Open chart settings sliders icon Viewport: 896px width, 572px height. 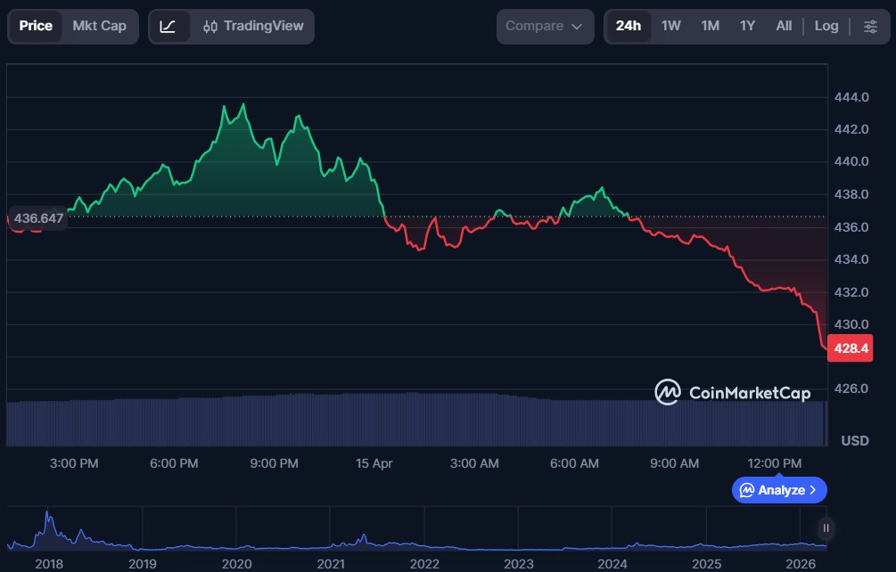tap(870, 27)
